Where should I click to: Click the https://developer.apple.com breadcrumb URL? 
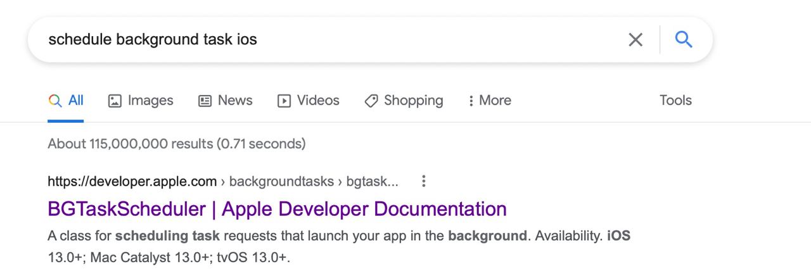pyautogui.click(x=132, y=182)
